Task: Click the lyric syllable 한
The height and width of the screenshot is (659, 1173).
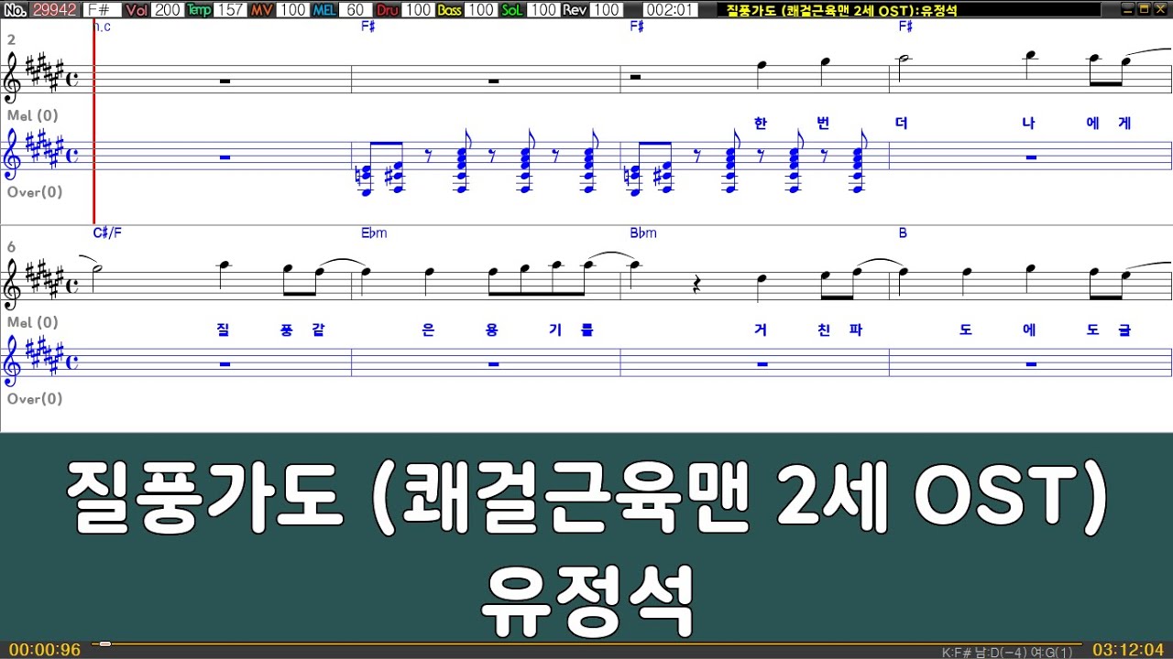Action: pyautogui.click(x=760, y=124)
